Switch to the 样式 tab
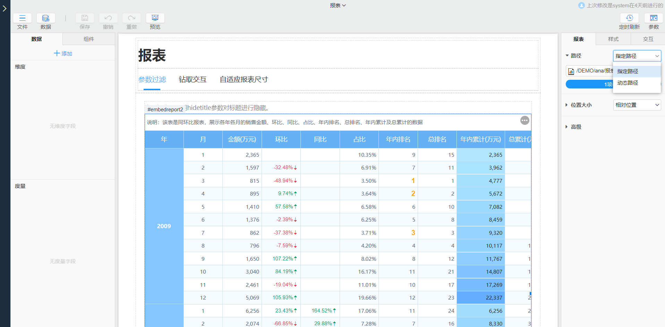This screenshot has width=665, height=327. pyautogui.click(x=613, y=39)
